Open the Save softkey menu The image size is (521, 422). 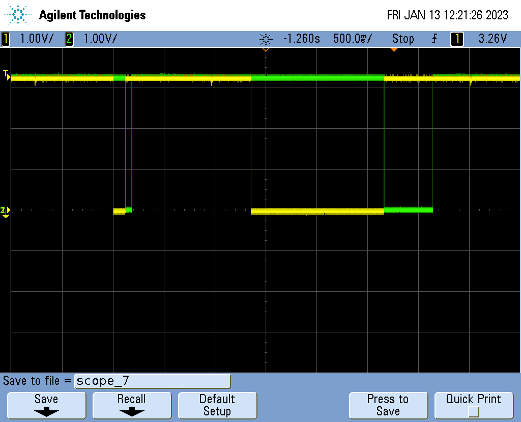(x=46, y=405)
